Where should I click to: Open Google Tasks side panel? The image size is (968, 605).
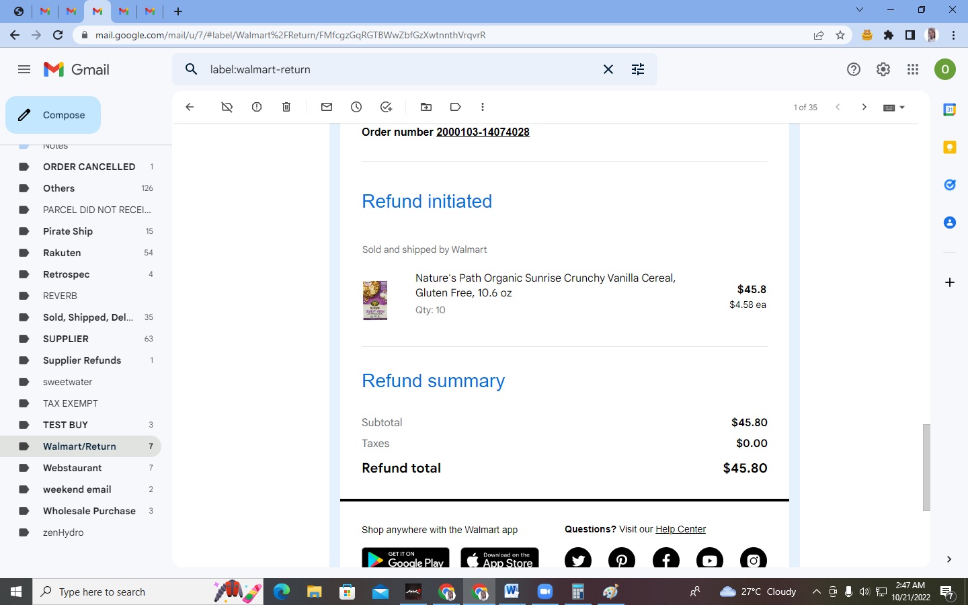(x=950, y=185)
